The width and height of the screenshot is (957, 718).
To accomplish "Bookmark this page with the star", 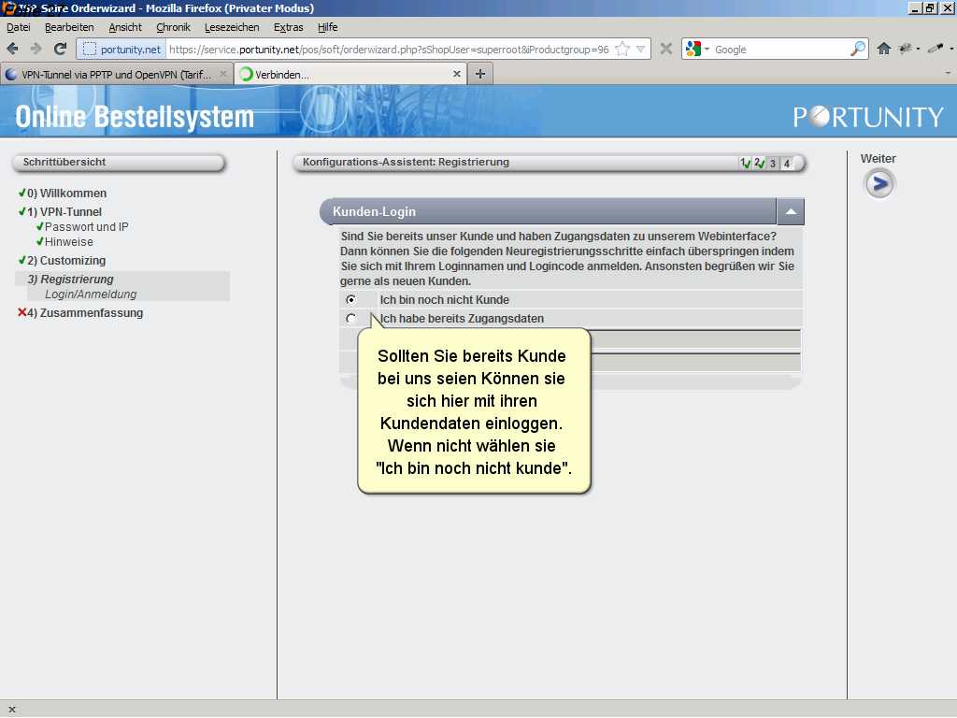I will point(622,50).
